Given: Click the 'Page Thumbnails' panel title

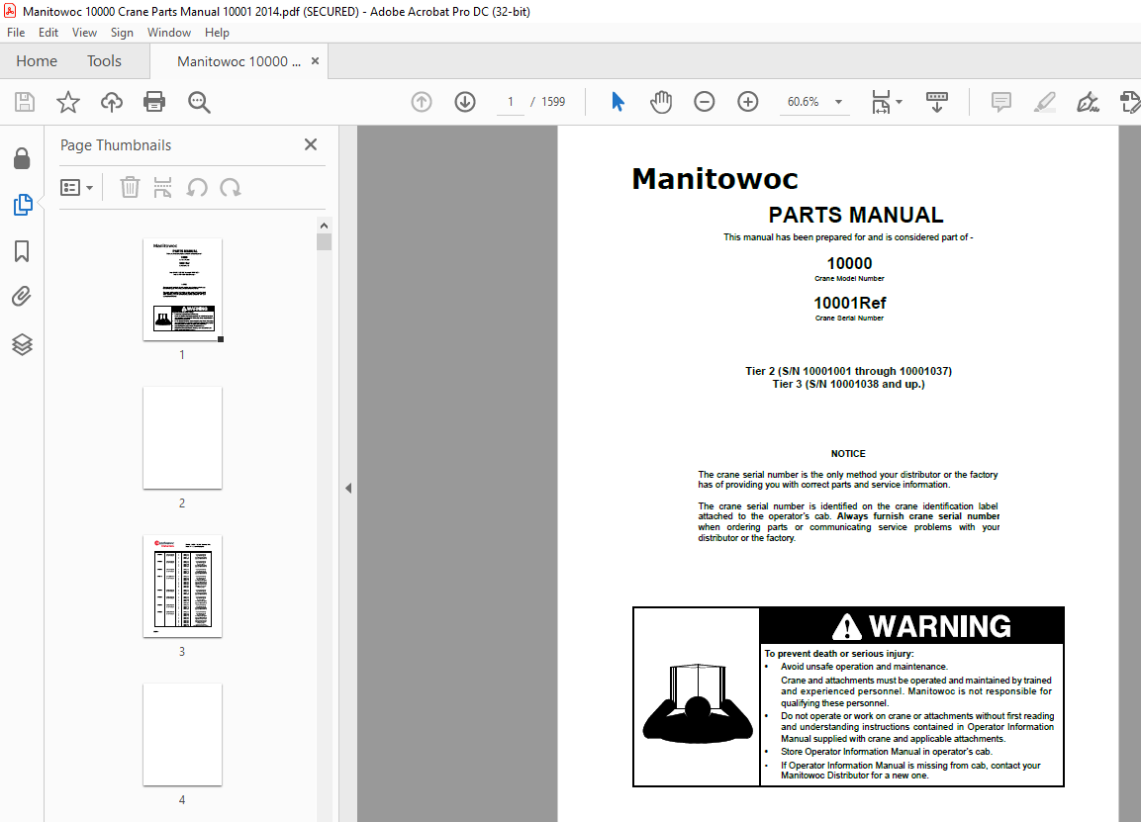Looking at the screenshot, I should click(116, 145).
